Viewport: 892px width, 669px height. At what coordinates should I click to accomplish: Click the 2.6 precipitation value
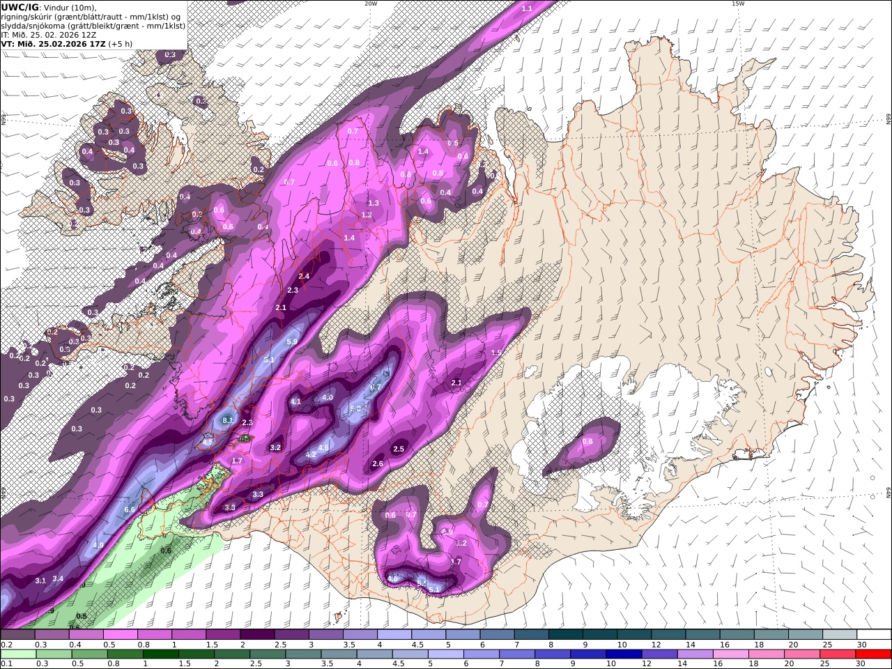pyautogui.click(x=378, y=464)
